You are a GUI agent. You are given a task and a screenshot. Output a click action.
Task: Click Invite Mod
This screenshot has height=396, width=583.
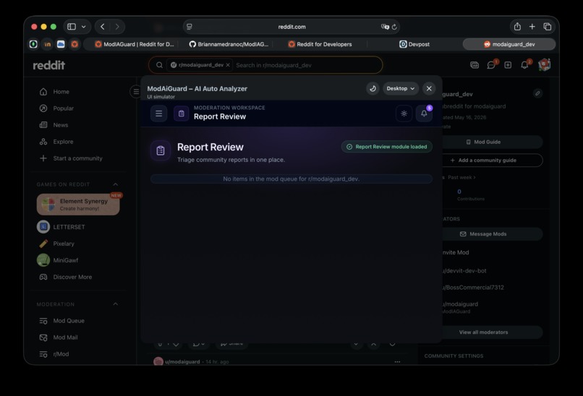456,253
